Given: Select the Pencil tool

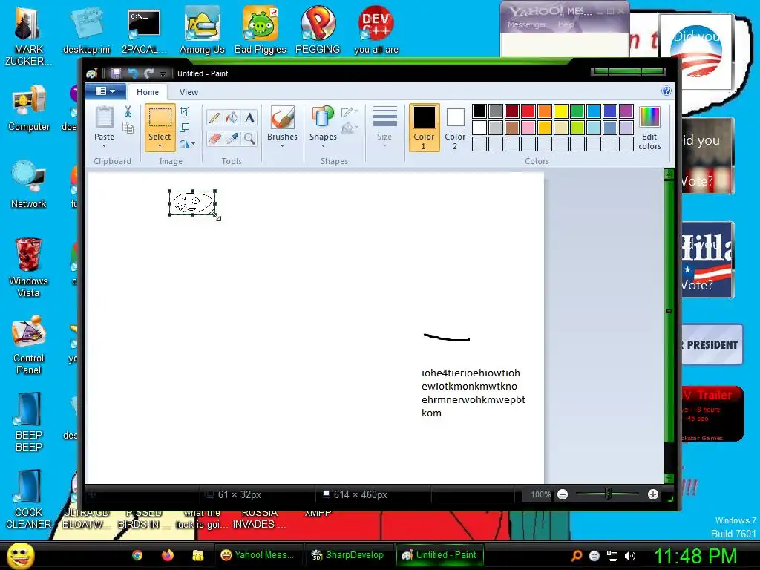Looking at the screenshot, I should click(x=214, y=118).
